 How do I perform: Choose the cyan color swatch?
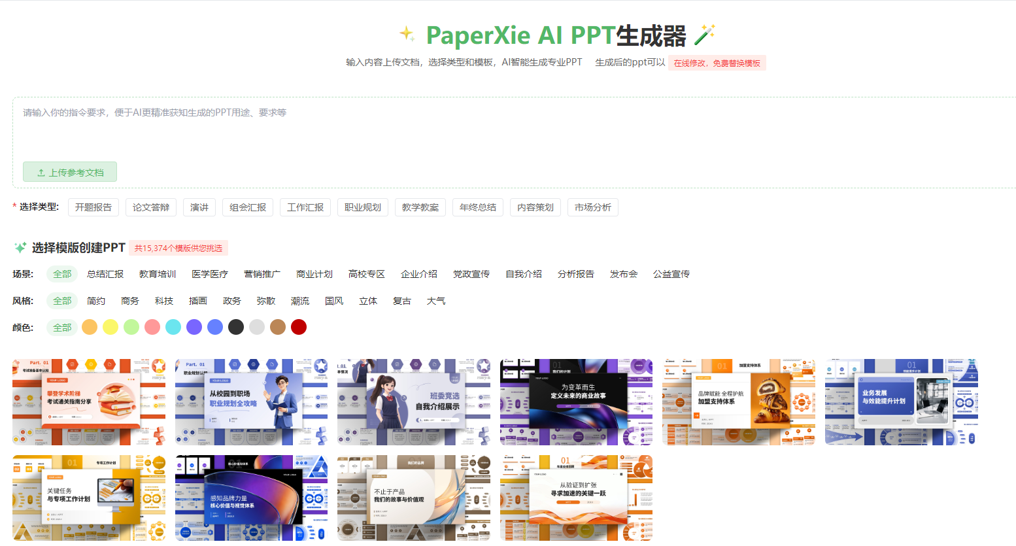click(x=173, y=327)
